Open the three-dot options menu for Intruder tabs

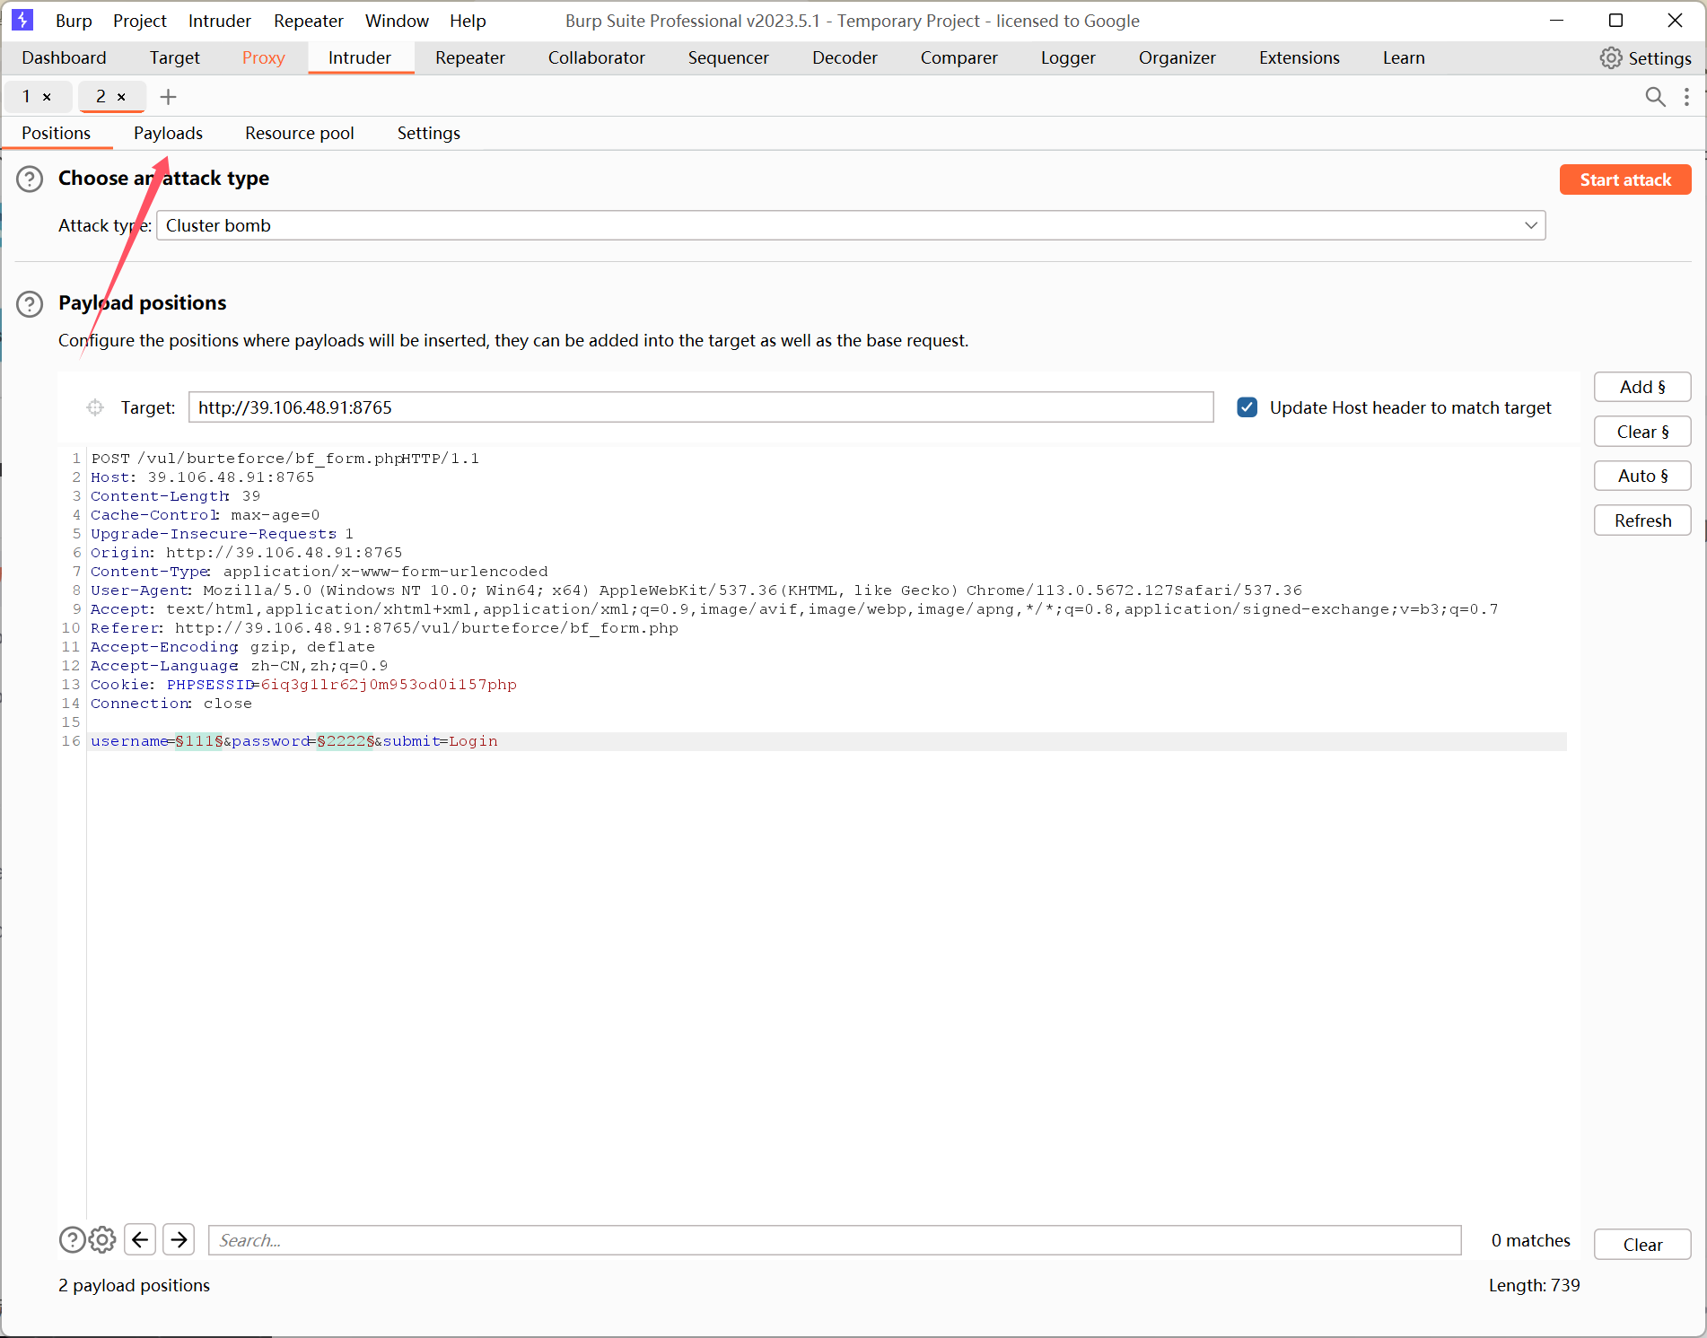1687,97
